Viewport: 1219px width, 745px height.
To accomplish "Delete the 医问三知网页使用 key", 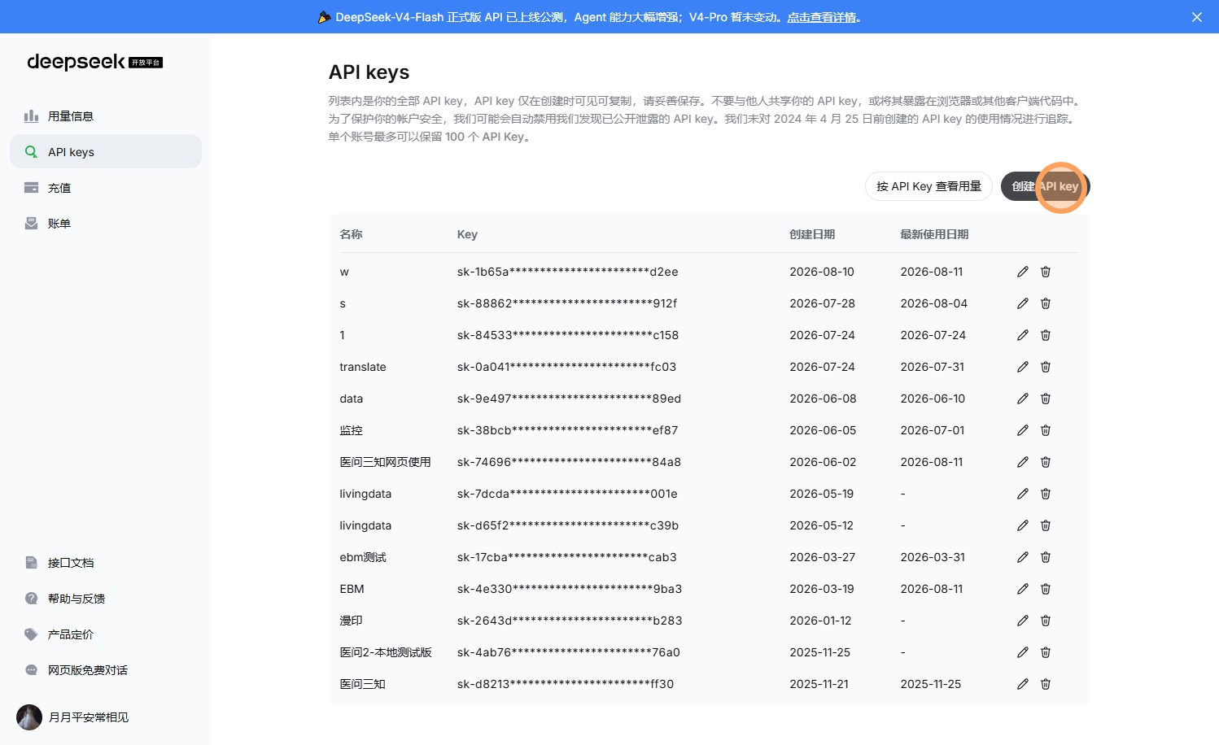I will tap(1046, 462).
